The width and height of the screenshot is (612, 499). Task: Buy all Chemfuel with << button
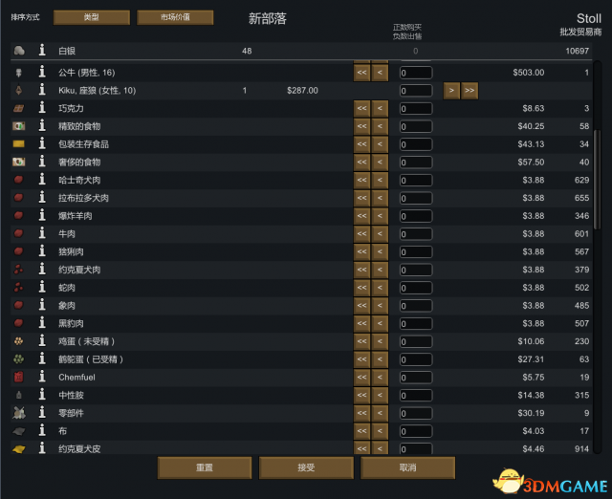[361, 378]
